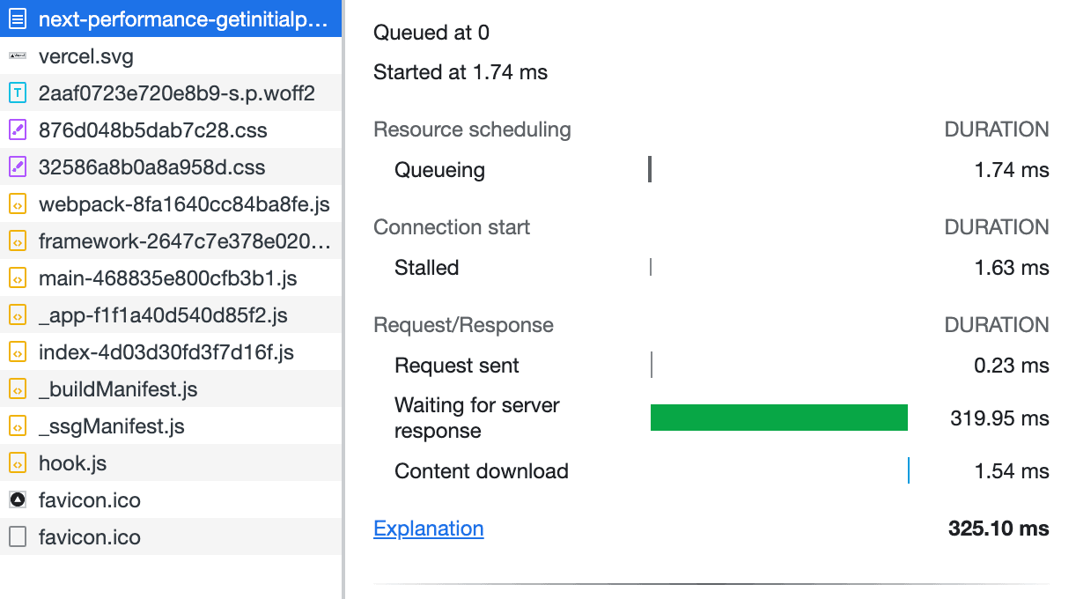Image resolution: width=1076 pixels, height=599 pixels.
Task: Click the Queueing timing bar marker
Action: [x=650, y=169]
